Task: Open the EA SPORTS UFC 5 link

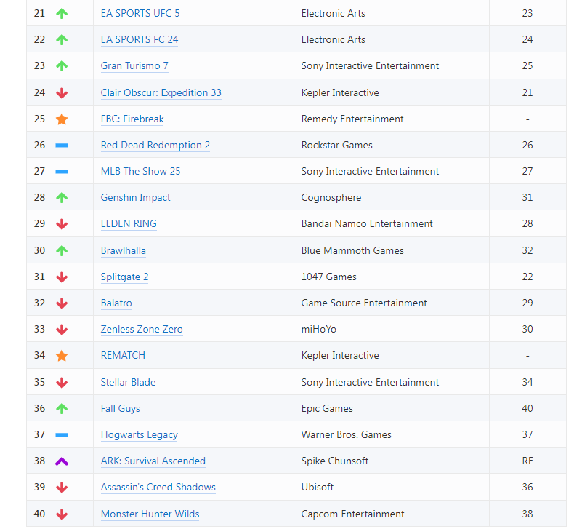Action: click(140, 14)
